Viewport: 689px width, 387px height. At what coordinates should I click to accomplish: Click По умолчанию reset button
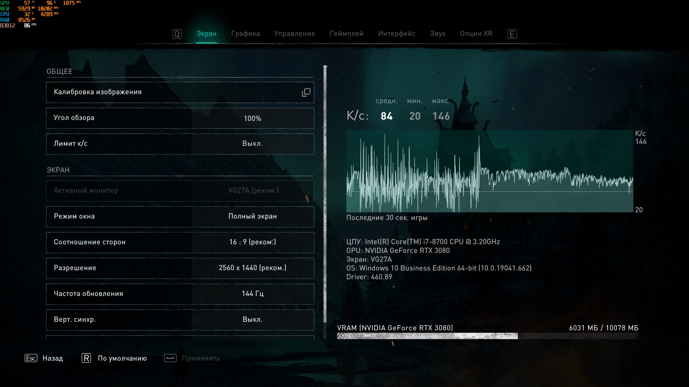(122, 358)
